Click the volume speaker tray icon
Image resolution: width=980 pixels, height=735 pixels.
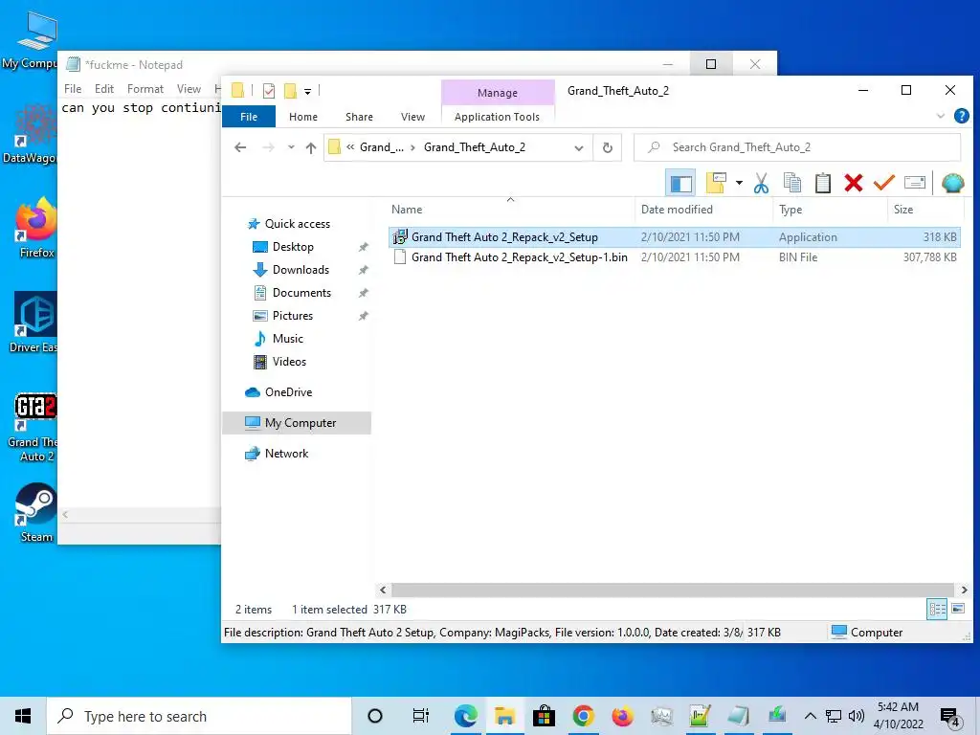tap(857, 716)
